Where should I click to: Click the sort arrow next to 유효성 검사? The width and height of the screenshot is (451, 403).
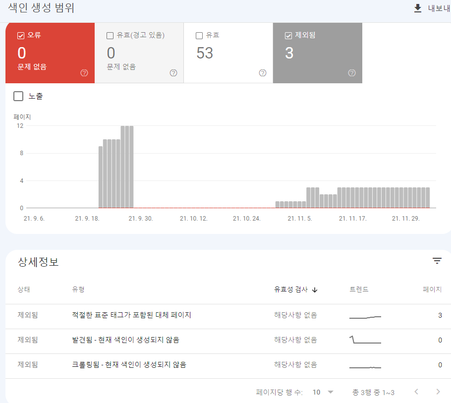[x=315, y=289]
